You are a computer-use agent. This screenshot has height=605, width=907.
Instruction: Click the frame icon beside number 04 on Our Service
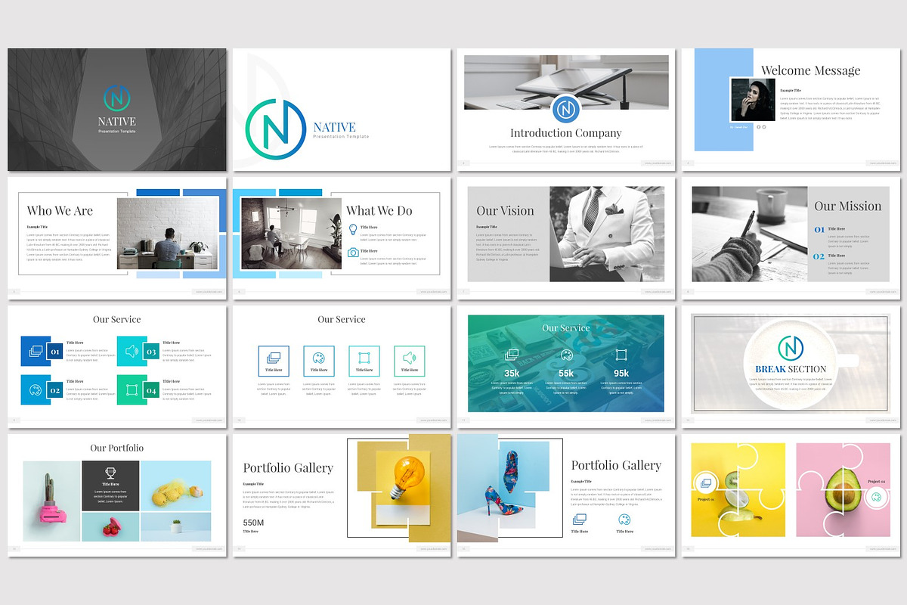[x=131, y=390]
